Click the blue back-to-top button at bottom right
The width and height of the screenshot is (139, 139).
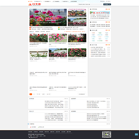coord(136,134)
